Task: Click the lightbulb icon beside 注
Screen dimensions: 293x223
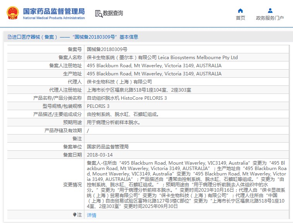Action: pyautogui.click(x=75, y=215)
